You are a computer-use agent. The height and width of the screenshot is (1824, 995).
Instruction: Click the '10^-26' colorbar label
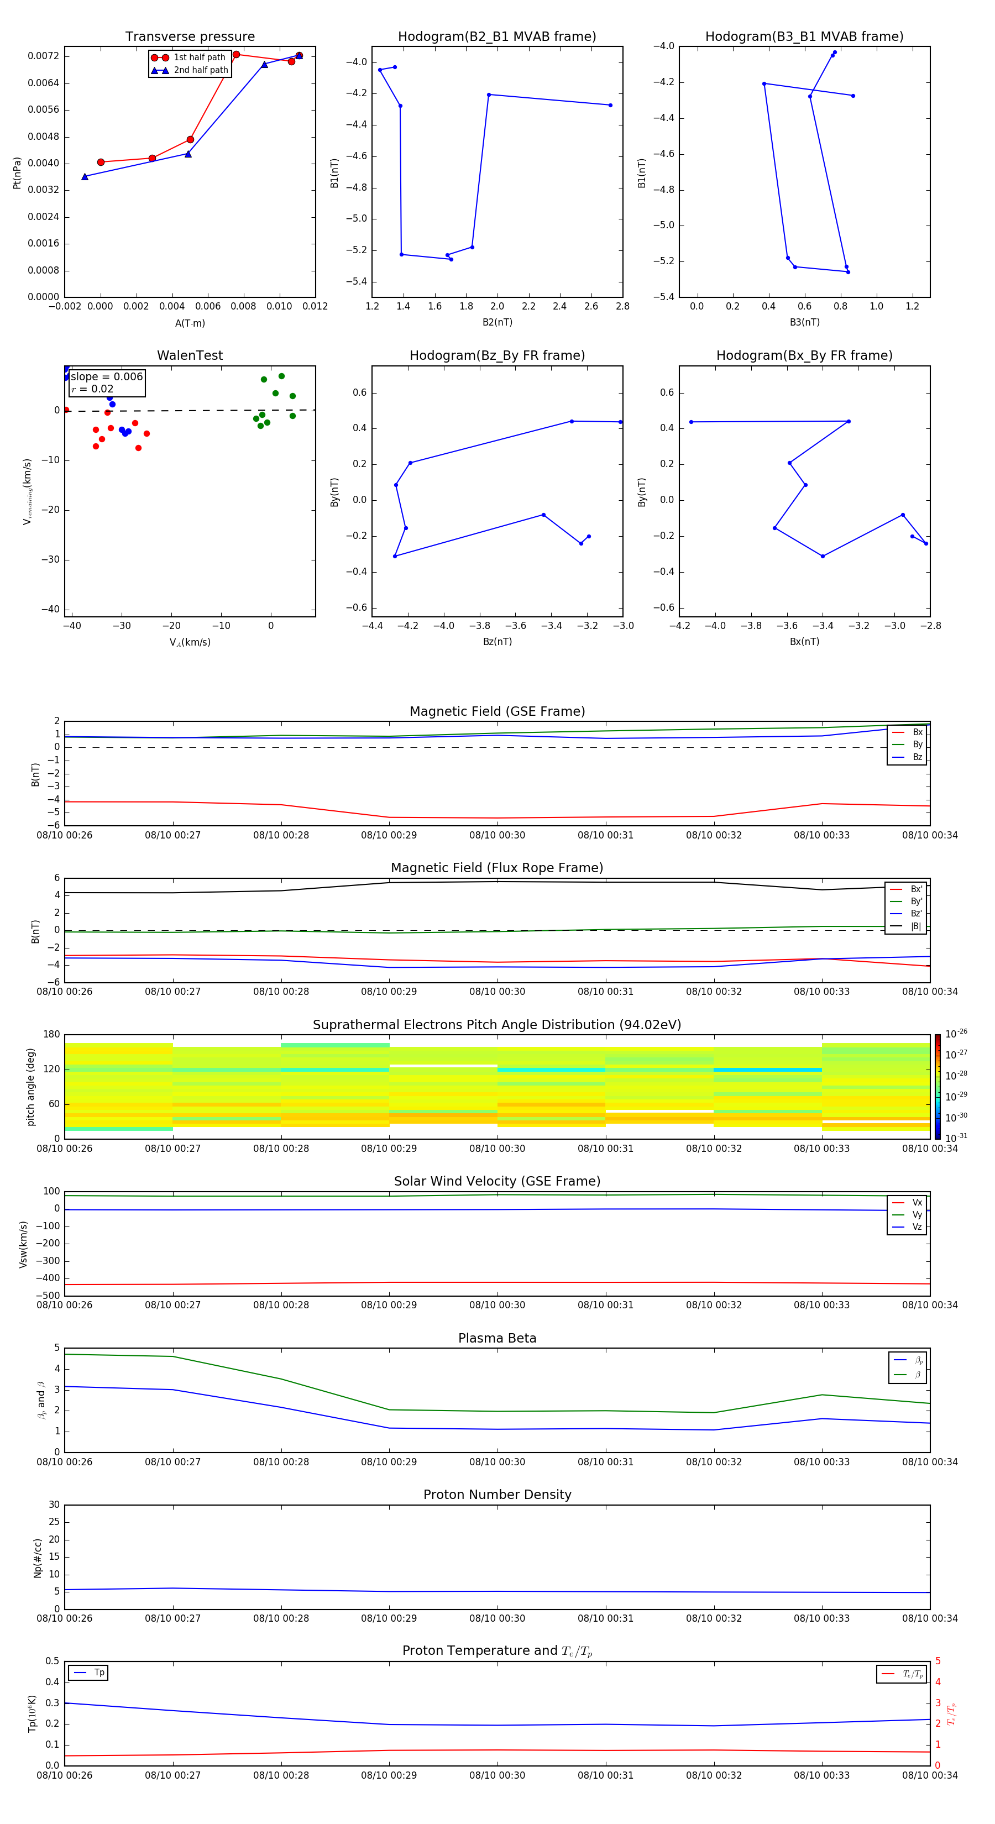click(957, 1034)
